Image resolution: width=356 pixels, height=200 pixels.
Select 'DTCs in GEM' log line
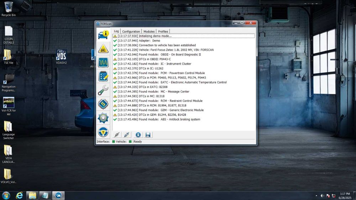pos(183,115)
